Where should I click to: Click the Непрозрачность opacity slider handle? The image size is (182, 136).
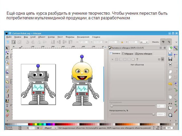pos(153,114)
